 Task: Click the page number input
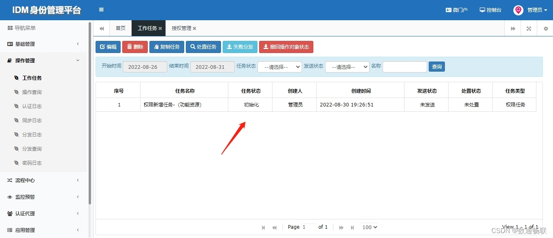(309, 227)
